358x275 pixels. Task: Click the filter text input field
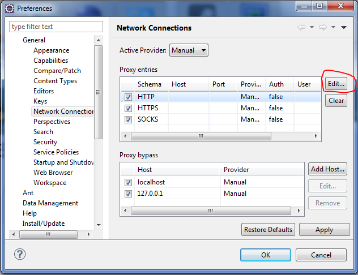tap(56, 27)
